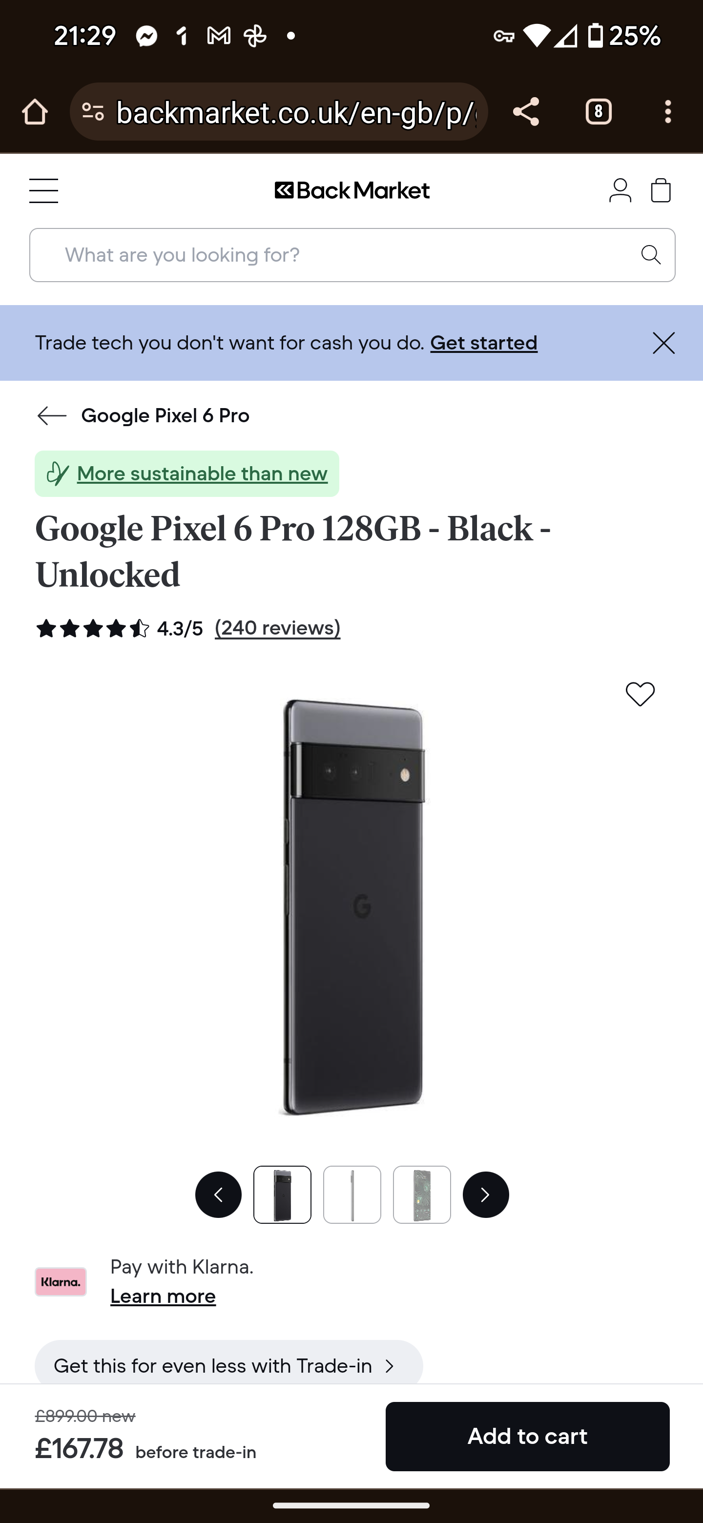The image size is (703, 1523).
Task: Tap the search magnifier icon
Action: tap(650, 255)
